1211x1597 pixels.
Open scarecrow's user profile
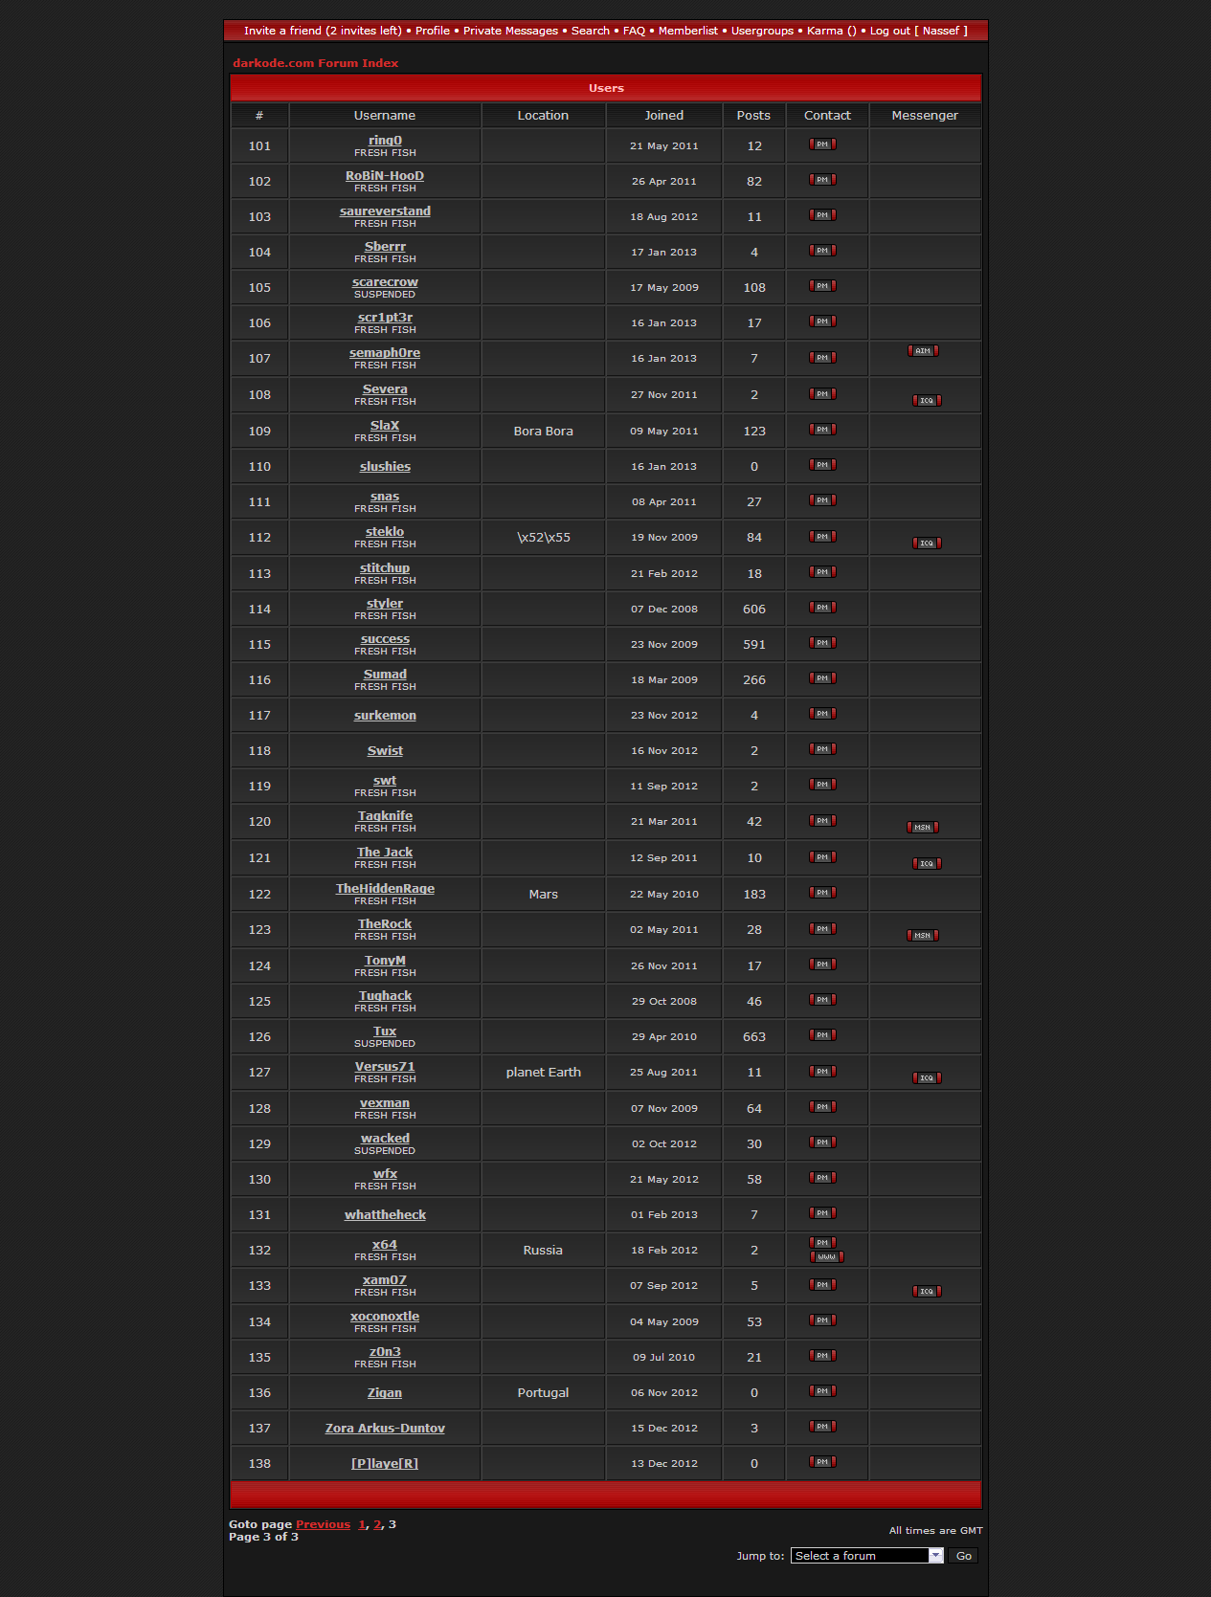385,282
